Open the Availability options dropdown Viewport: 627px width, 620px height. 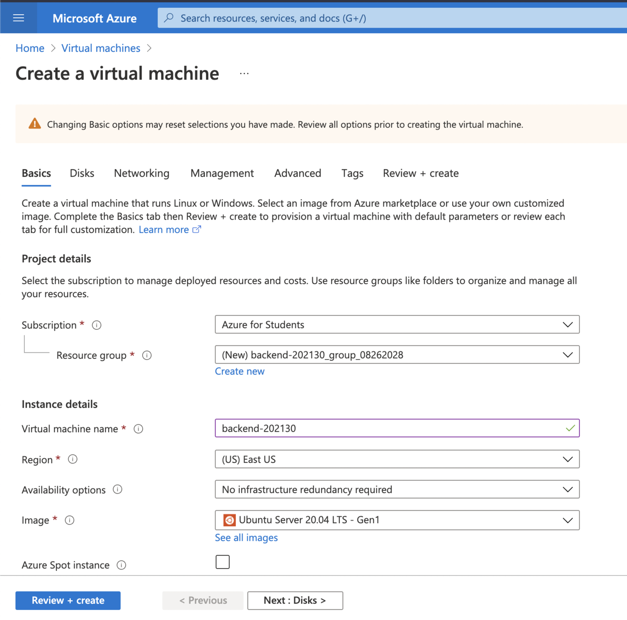point(397,490)
